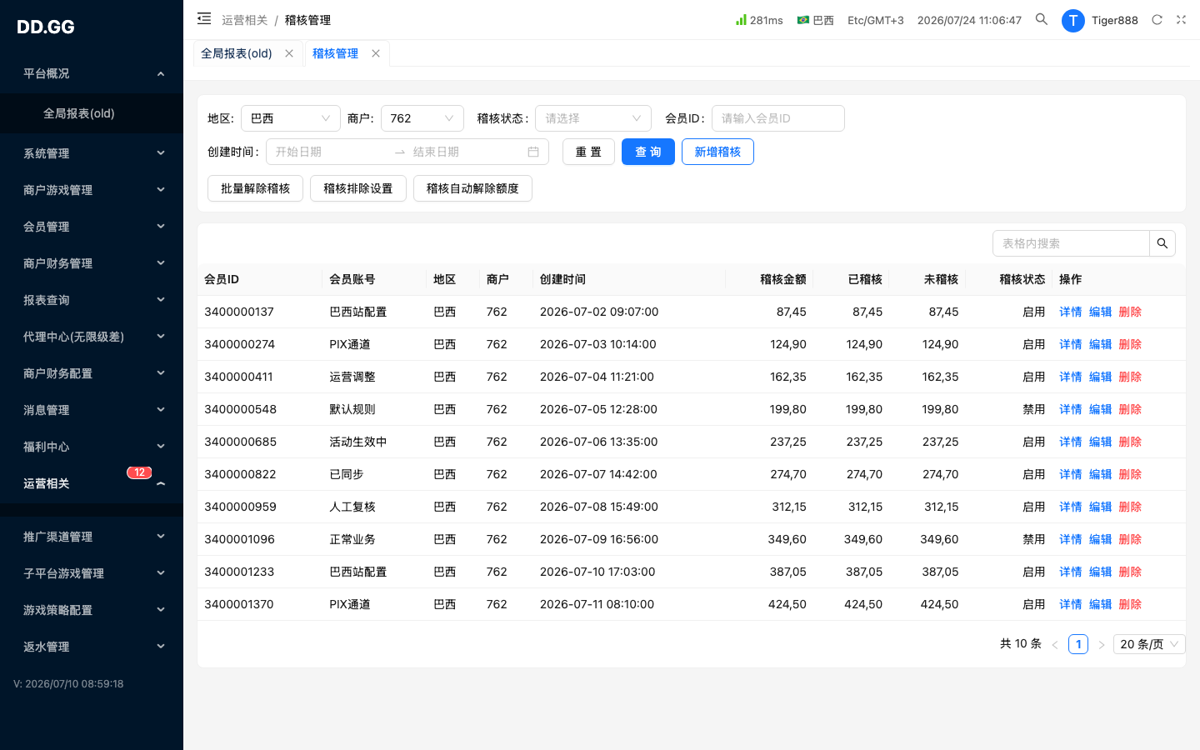Viewport: 1200px width, 750px height.
Task: Refresh the page using the reload icon
Action: pos(1157,20)
